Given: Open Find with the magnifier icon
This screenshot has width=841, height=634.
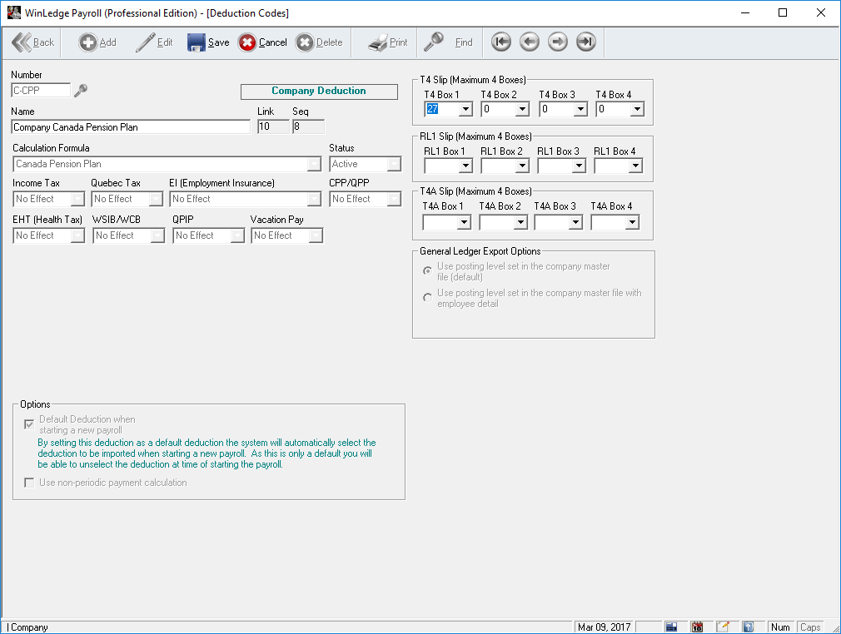Looking at the screenshot, I should click(434, 42).
